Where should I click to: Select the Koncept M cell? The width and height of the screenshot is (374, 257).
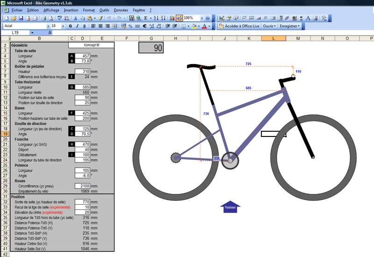(91, 45)
